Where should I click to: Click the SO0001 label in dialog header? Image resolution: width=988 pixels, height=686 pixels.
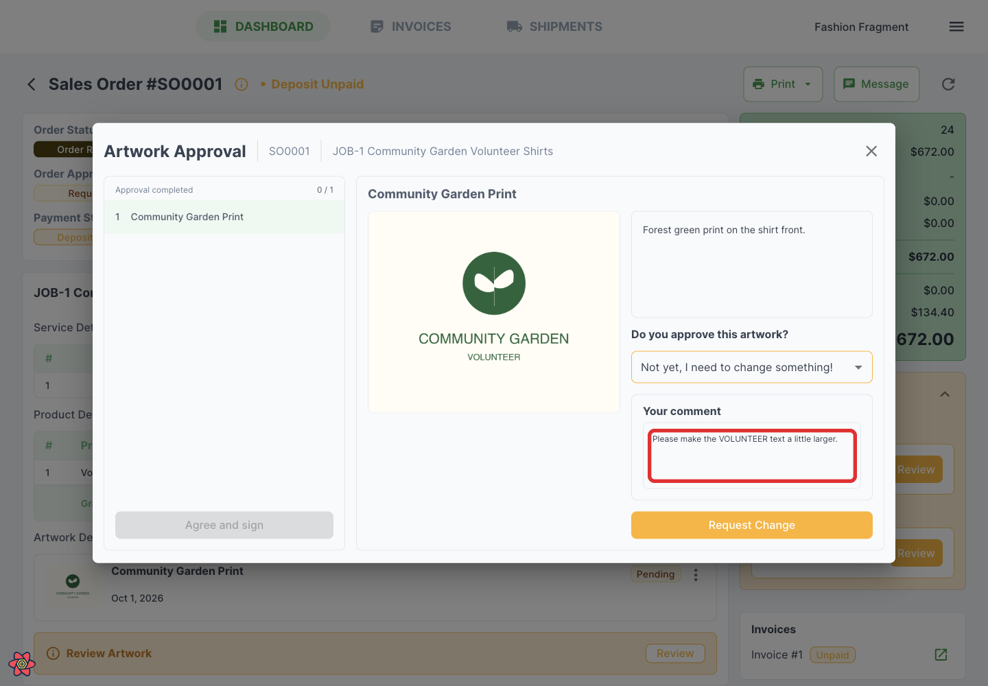tap(290, 151)
